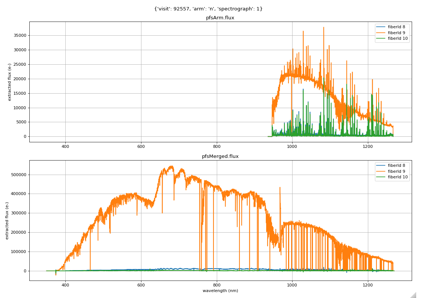
Task: Click the pfsArm.flux plot title
Action: [x=220, y=18]
